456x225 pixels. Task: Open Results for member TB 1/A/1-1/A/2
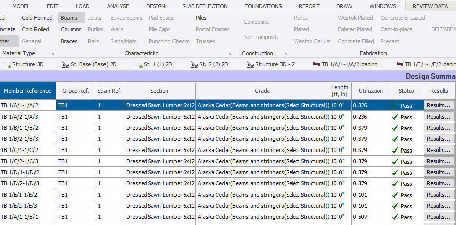pyautogui.click(x=439, y=105)
